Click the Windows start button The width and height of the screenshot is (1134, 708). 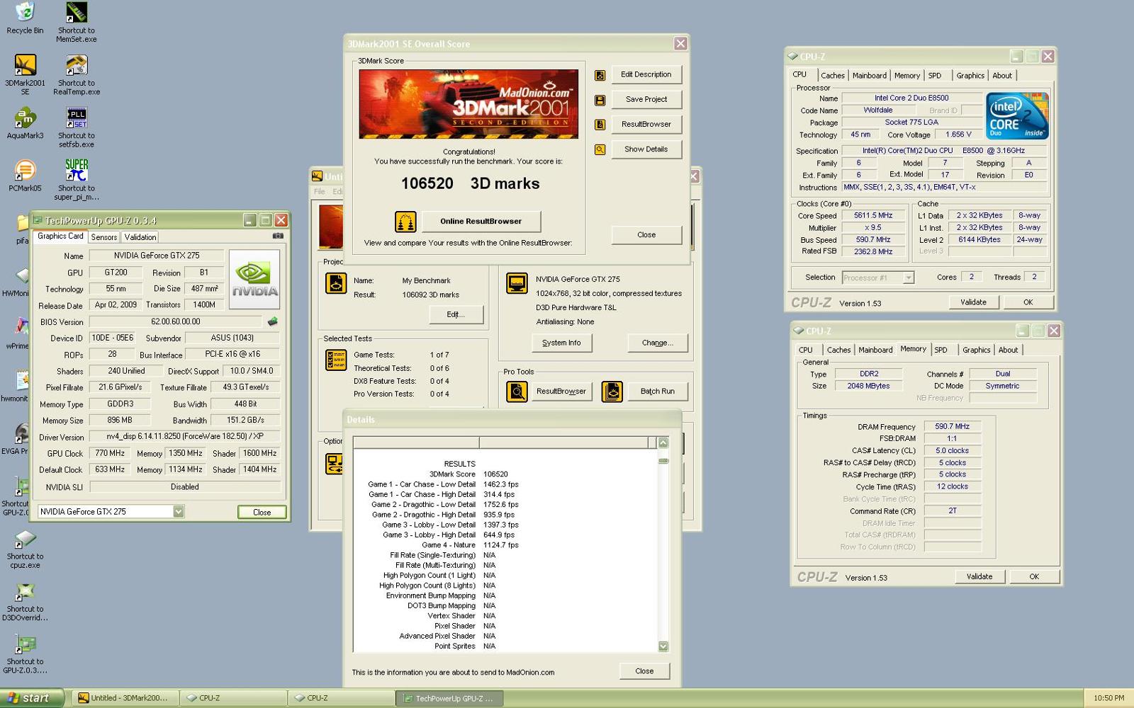pyautogui.click(x=32, y=698)
